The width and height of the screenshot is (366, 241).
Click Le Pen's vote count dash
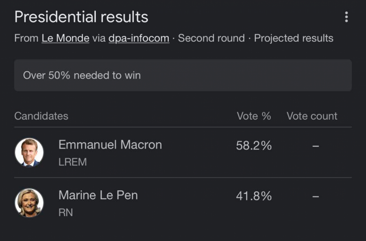click(x=316, y=197)
